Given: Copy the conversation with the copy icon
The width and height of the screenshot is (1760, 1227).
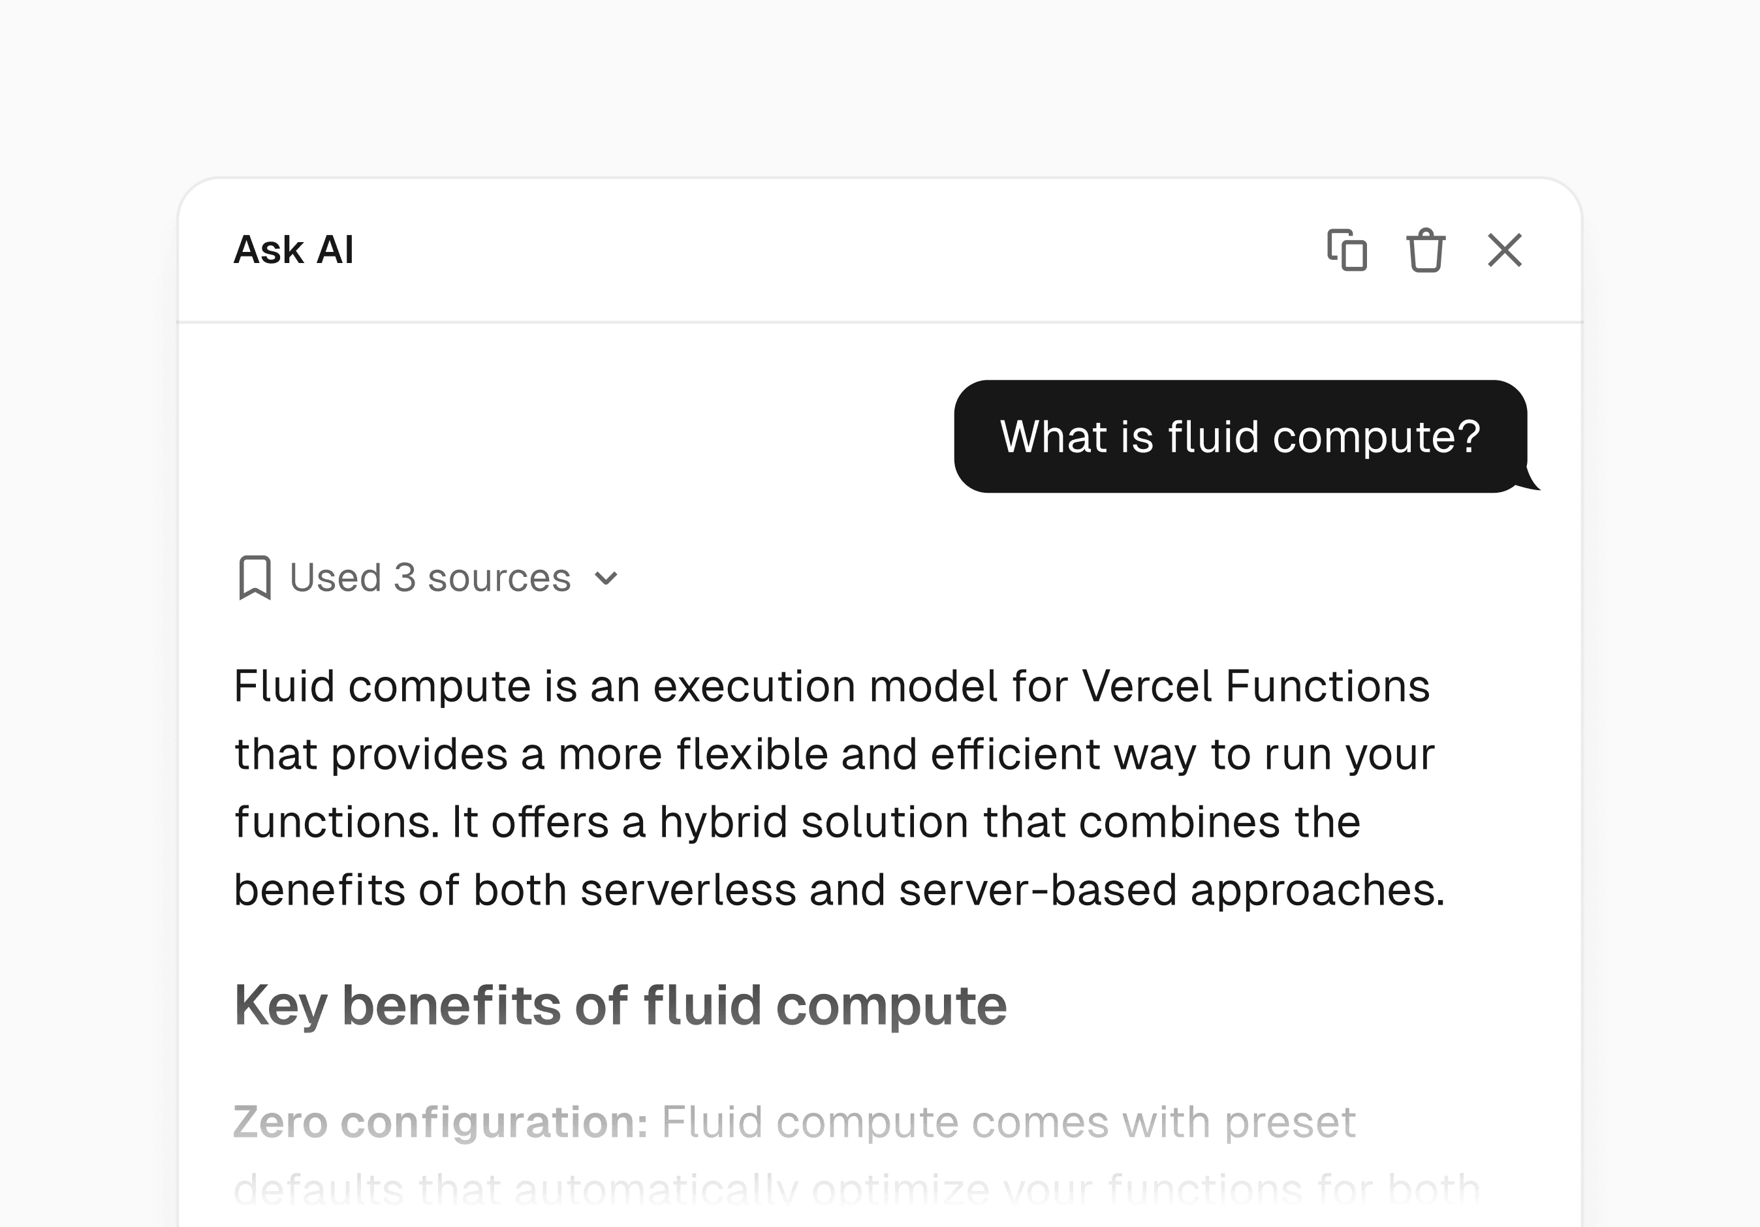Looking at the screenshot, I should click(1347, 250).
